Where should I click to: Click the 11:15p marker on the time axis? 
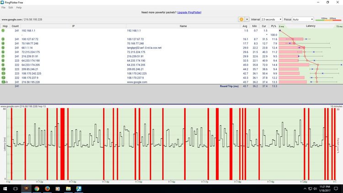[x=138, y=182]
